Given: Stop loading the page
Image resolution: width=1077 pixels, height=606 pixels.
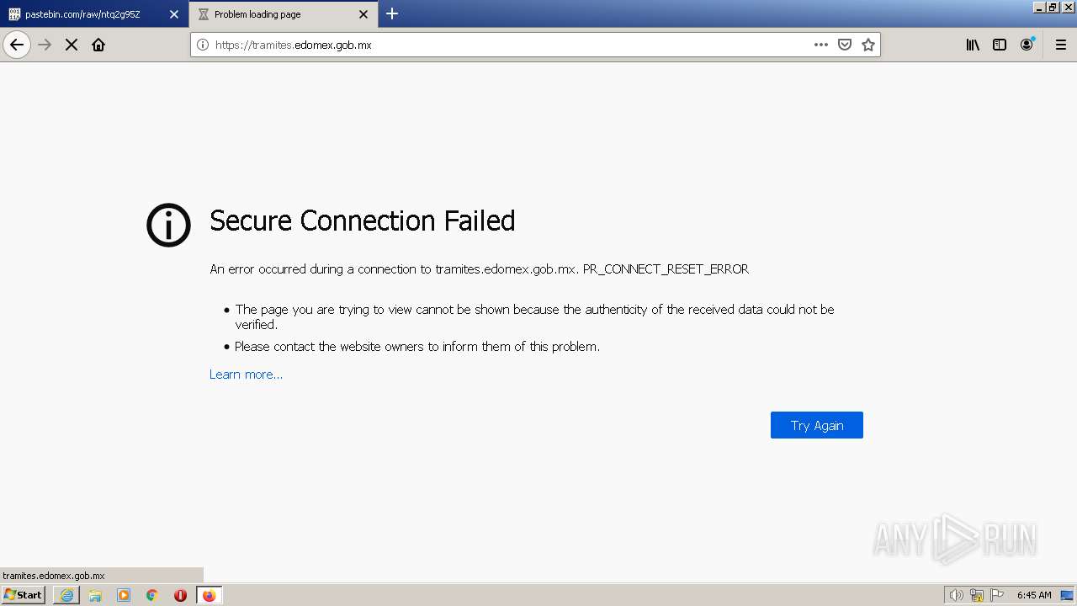Looking at the screenshot, I should click(72, 45).
